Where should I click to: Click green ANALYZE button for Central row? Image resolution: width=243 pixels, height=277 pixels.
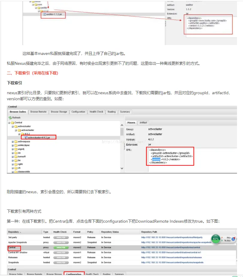pyautogui.click(x=61, y=248)
